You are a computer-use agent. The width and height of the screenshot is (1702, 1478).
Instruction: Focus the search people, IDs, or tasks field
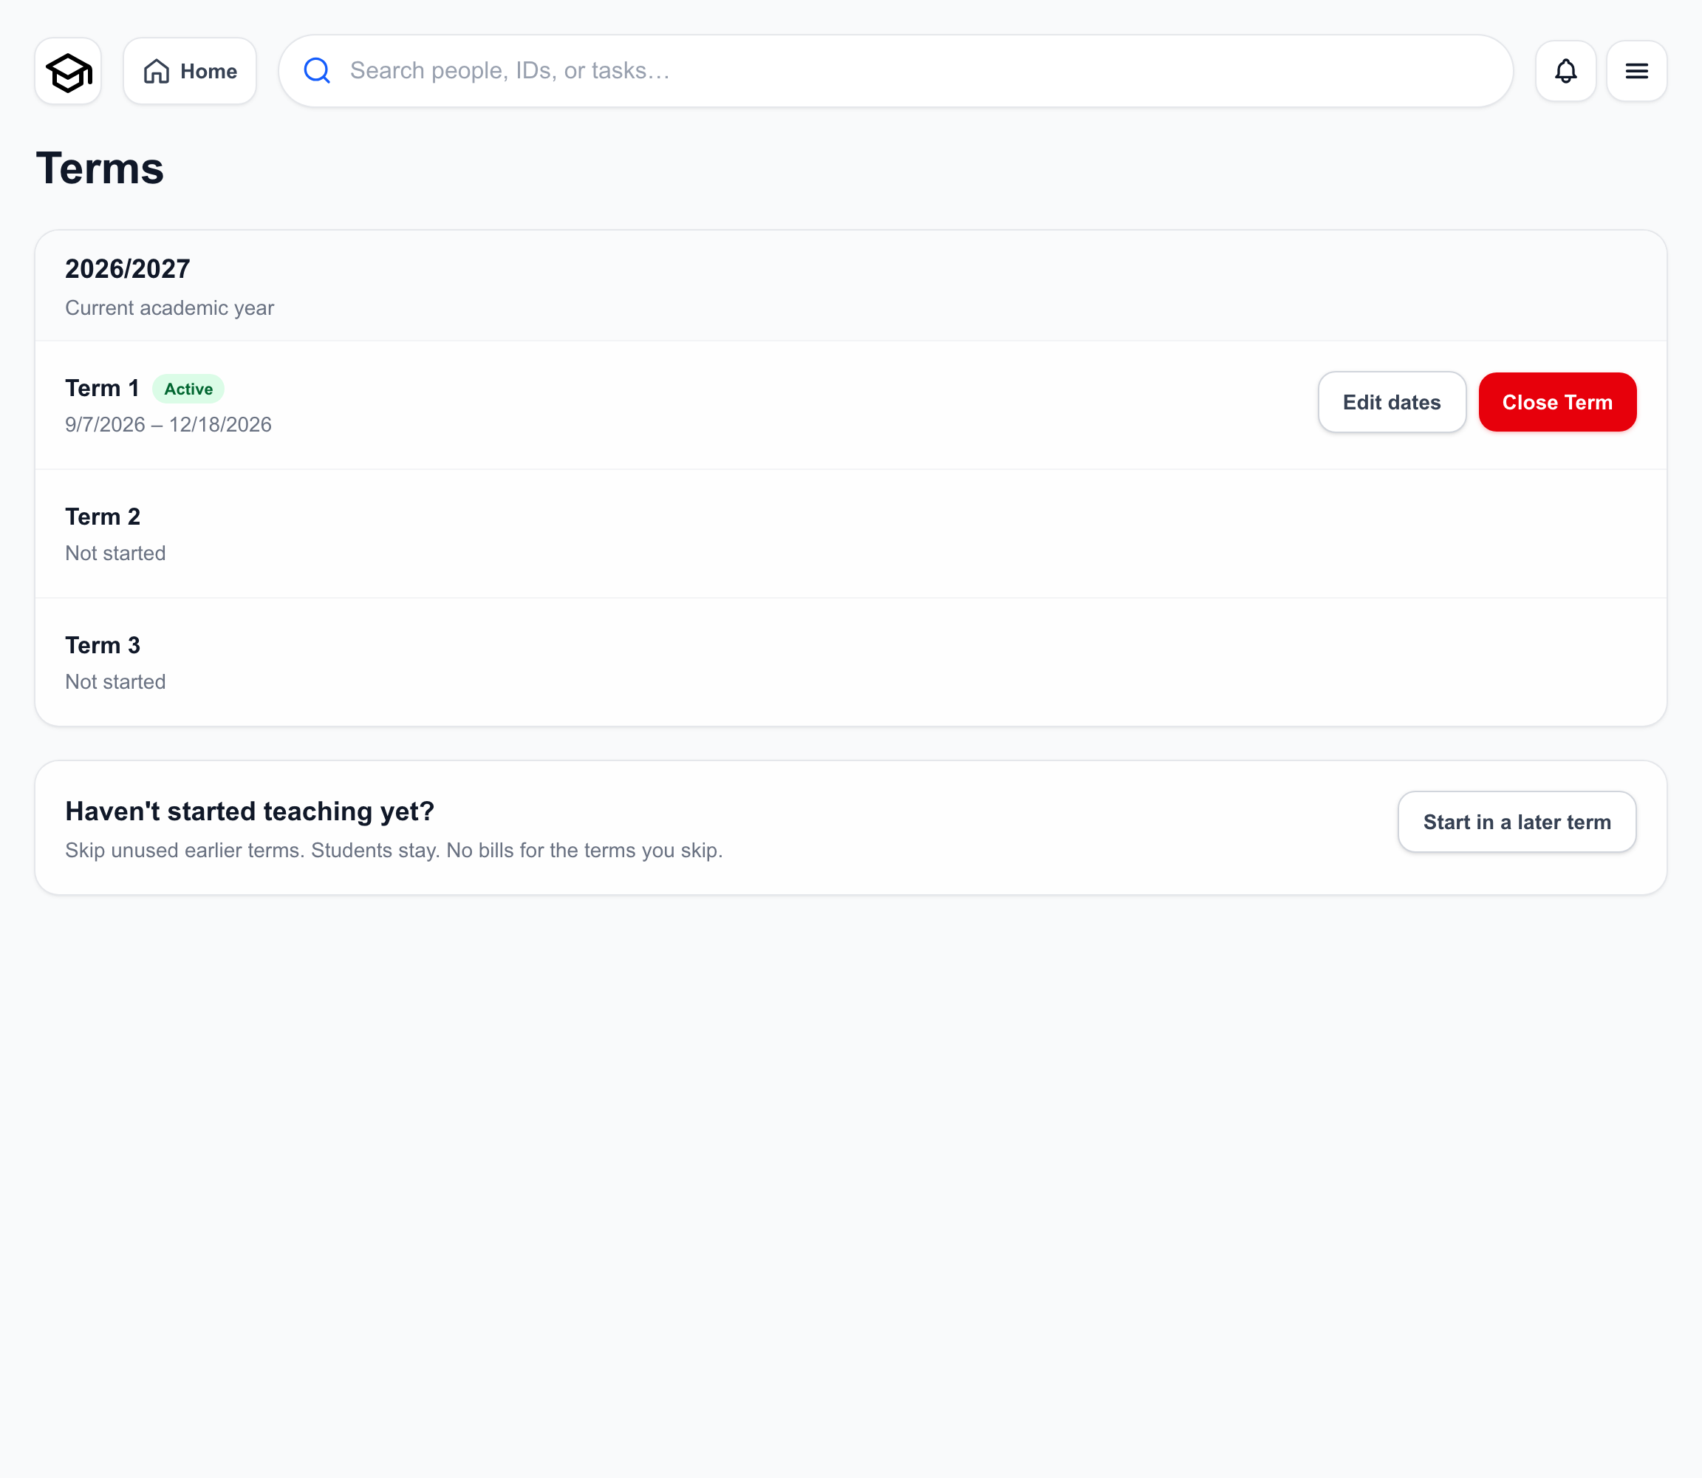click(895, 71)
